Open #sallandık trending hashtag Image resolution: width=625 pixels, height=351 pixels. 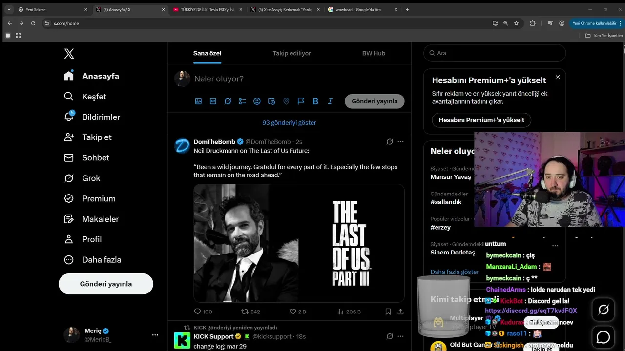pos(446,202)
